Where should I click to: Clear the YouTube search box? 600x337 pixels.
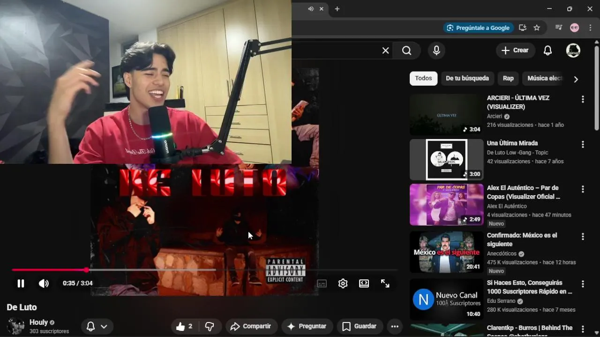pos(385,51)
